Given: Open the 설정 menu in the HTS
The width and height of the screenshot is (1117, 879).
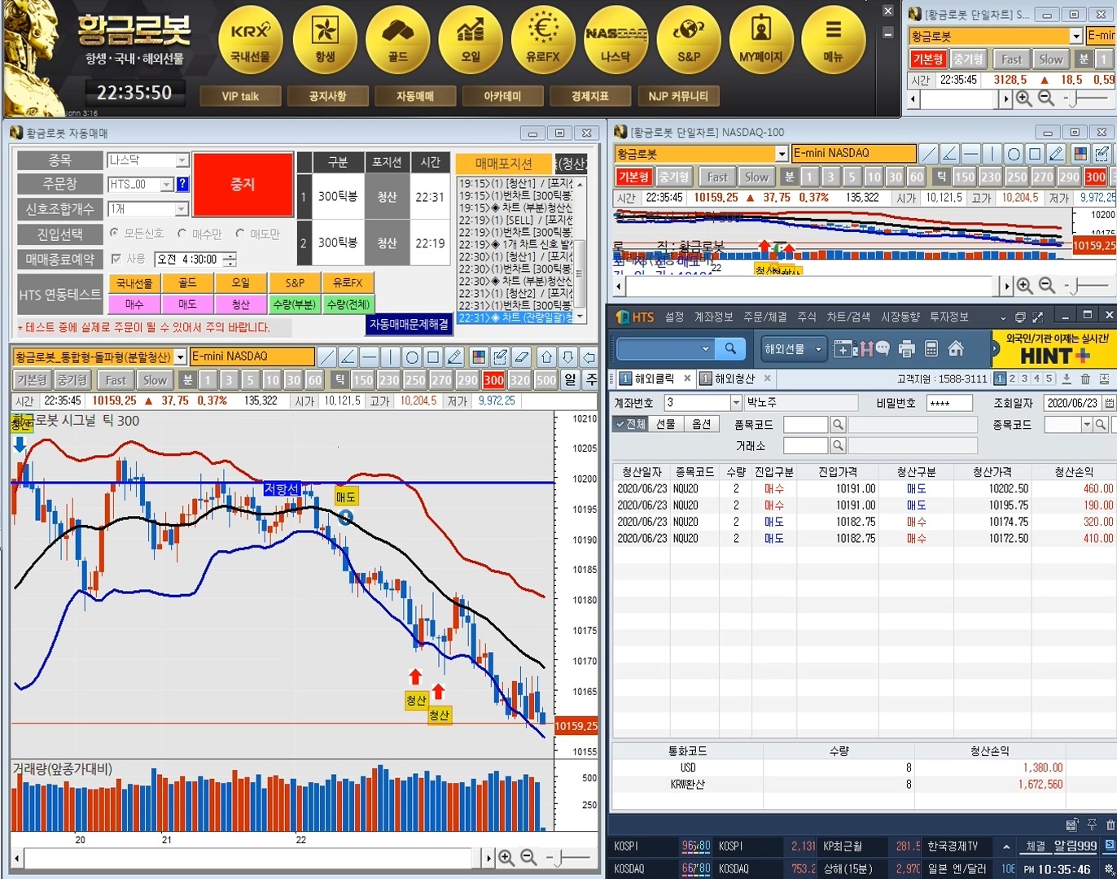Looking at the screenshot, I should [674, 317].
